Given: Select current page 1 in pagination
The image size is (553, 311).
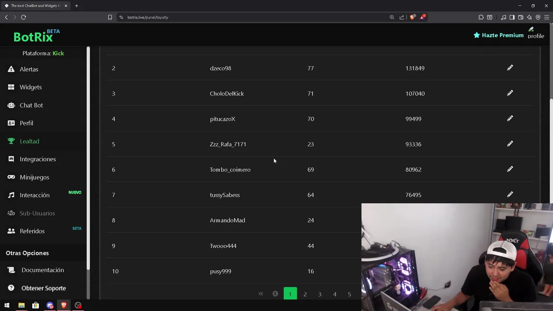Looking at the screenshot, I should point(290,294).
